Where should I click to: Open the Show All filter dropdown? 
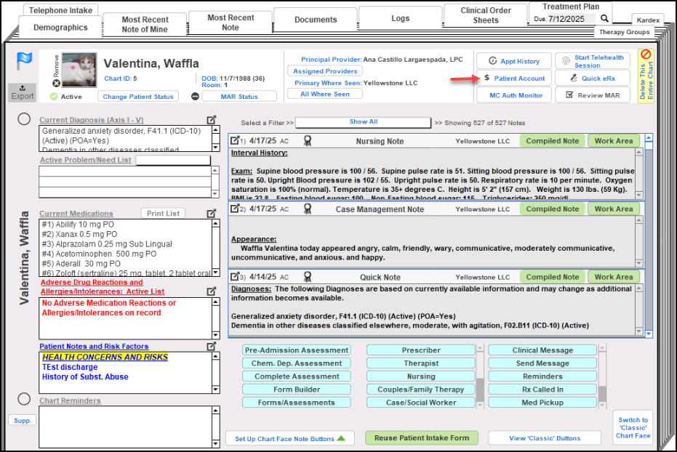(363, 122)
